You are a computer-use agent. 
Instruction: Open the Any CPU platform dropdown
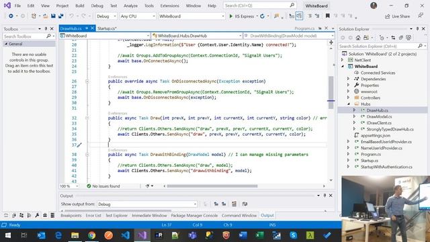(138, 16)
